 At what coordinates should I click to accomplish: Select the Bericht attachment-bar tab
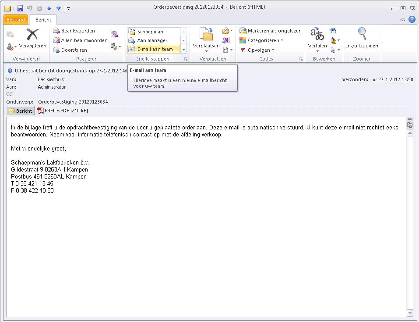20,111
